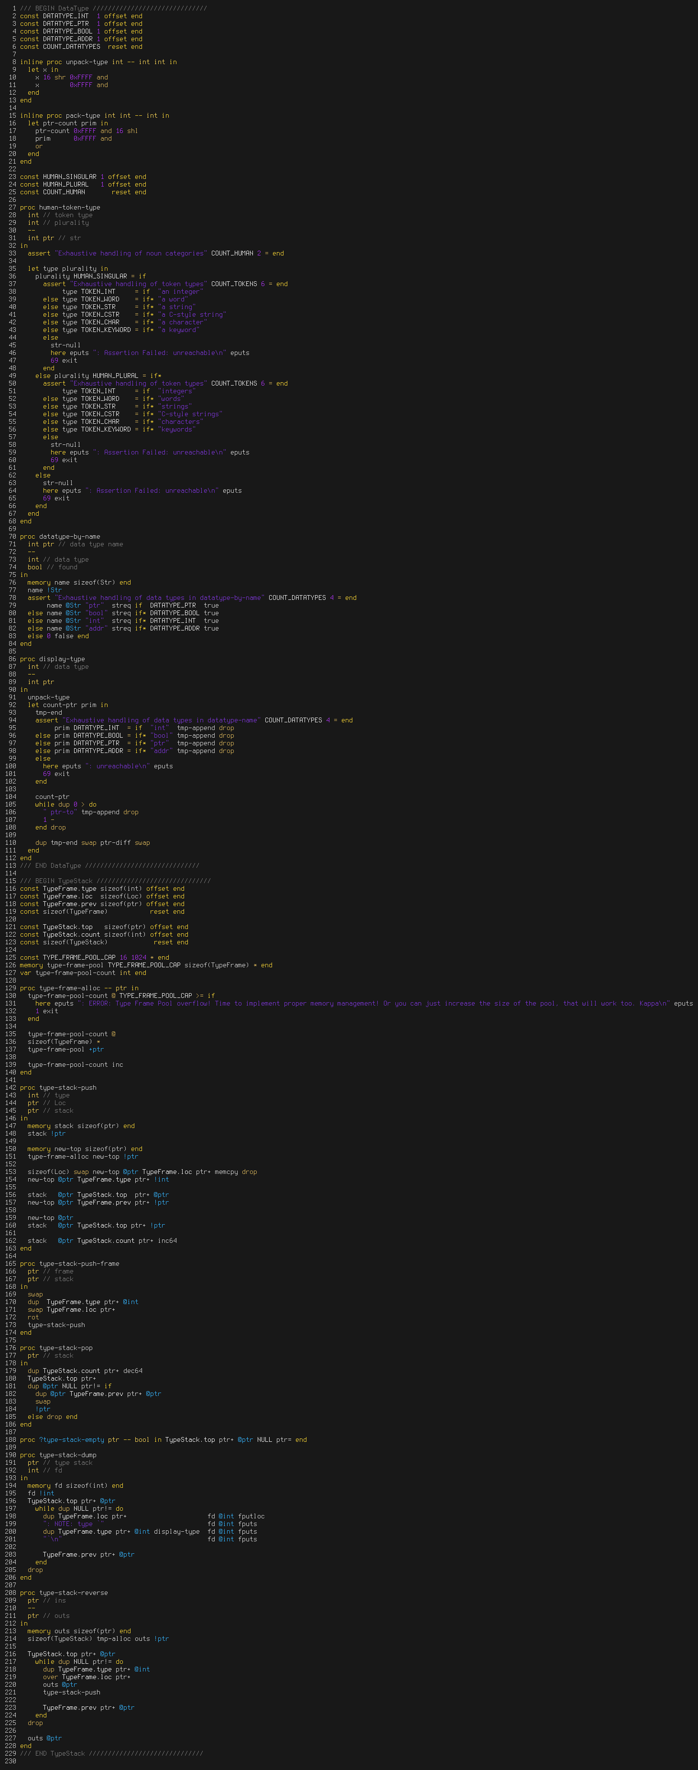Click the "C-style strings" literal

pyautogui.click(x=190, y=414)
